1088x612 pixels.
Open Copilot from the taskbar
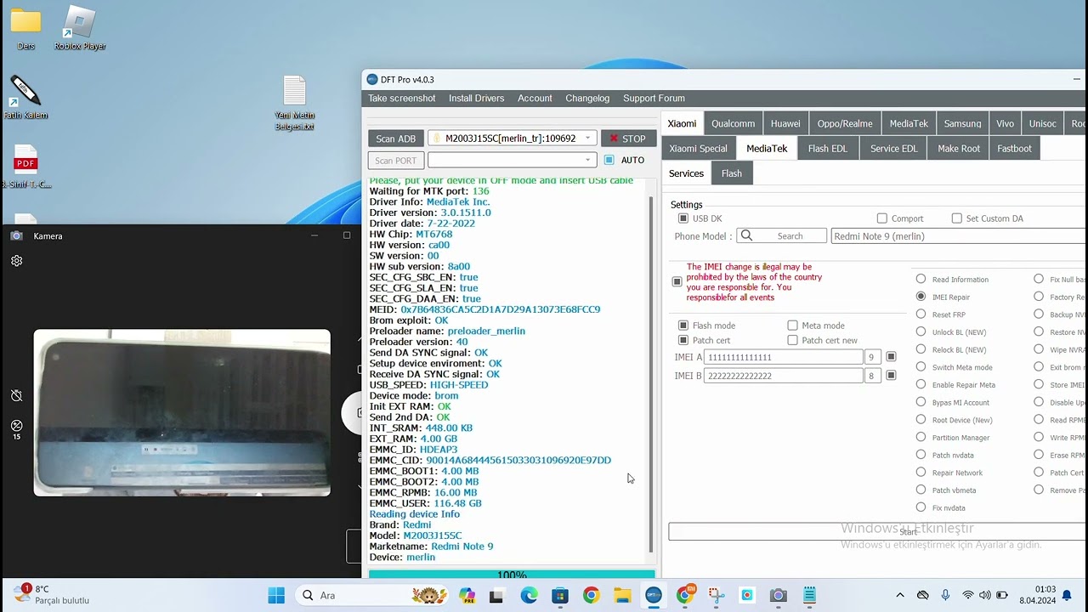[466, 596]
